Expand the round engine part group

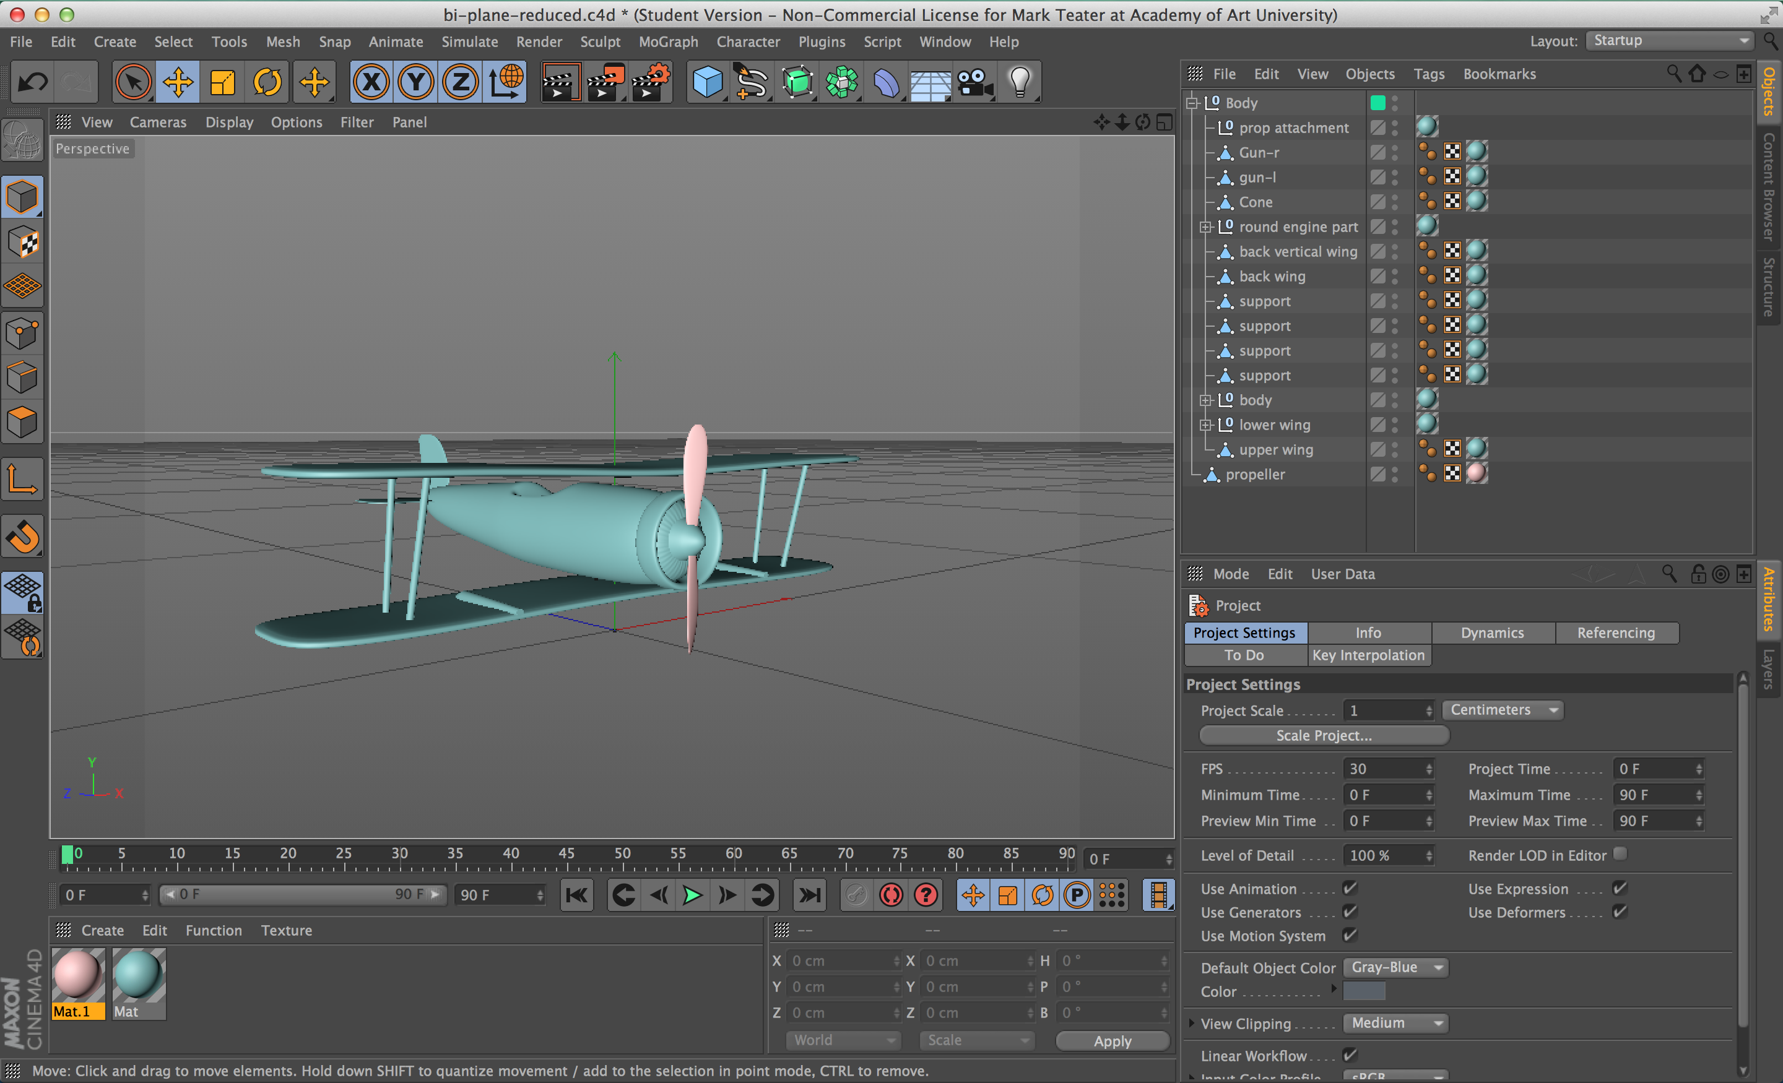1205,227
